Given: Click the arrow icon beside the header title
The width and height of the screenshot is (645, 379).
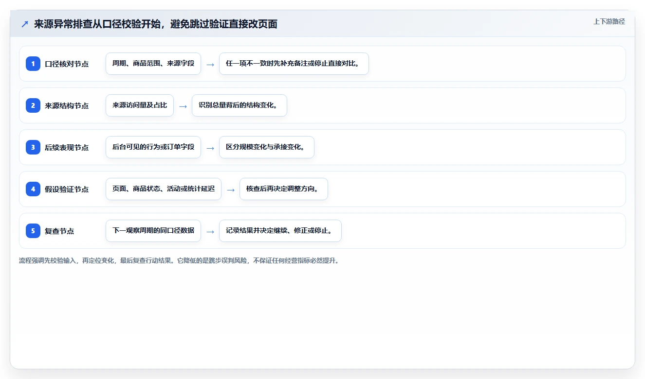Looking at the screenshot, I should click(x=25, y=24).
